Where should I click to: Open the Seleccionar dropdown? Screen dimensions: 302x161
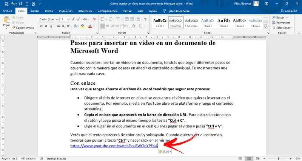click(282, 28)
